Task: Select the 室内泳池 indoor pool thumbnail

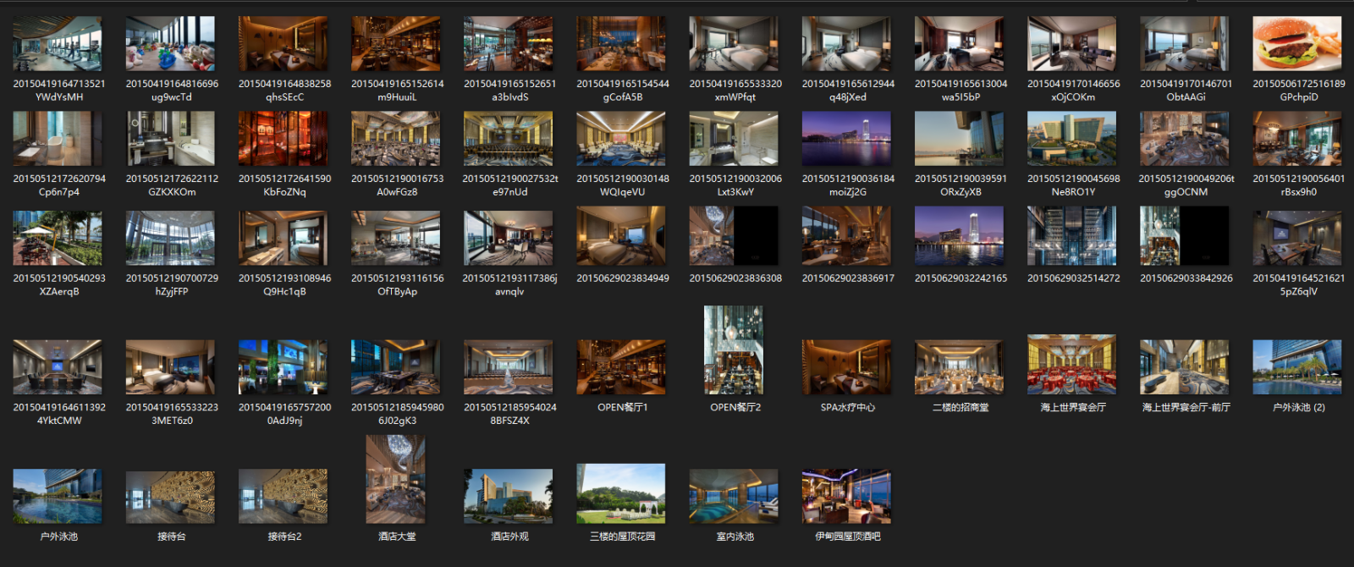Action: click(x=734, y=496)
